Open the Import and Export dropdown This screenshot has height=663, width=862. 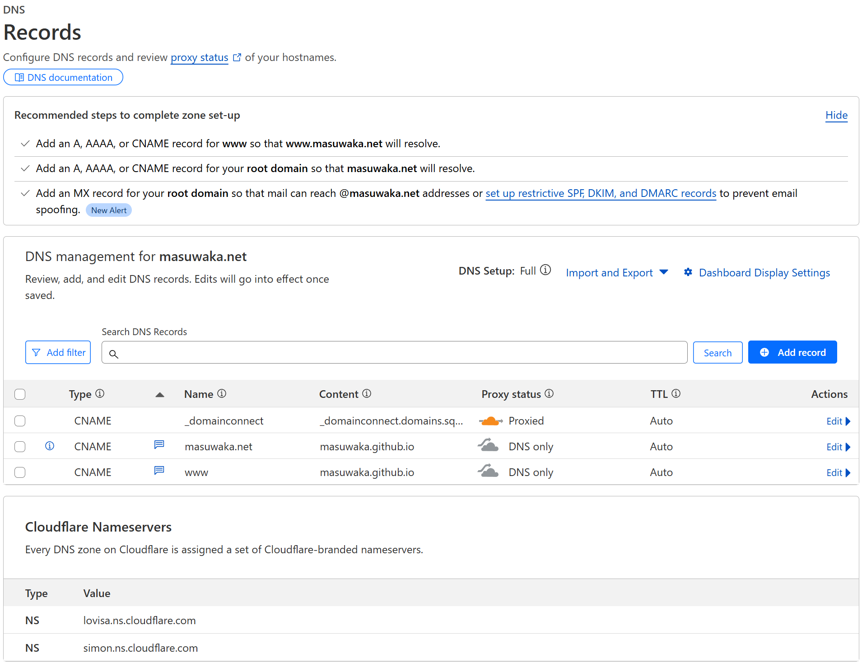[x=617, y=273]
